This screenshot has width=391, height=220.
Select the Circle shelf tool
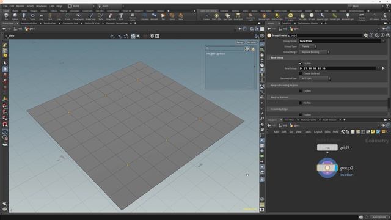coord(68,16)
